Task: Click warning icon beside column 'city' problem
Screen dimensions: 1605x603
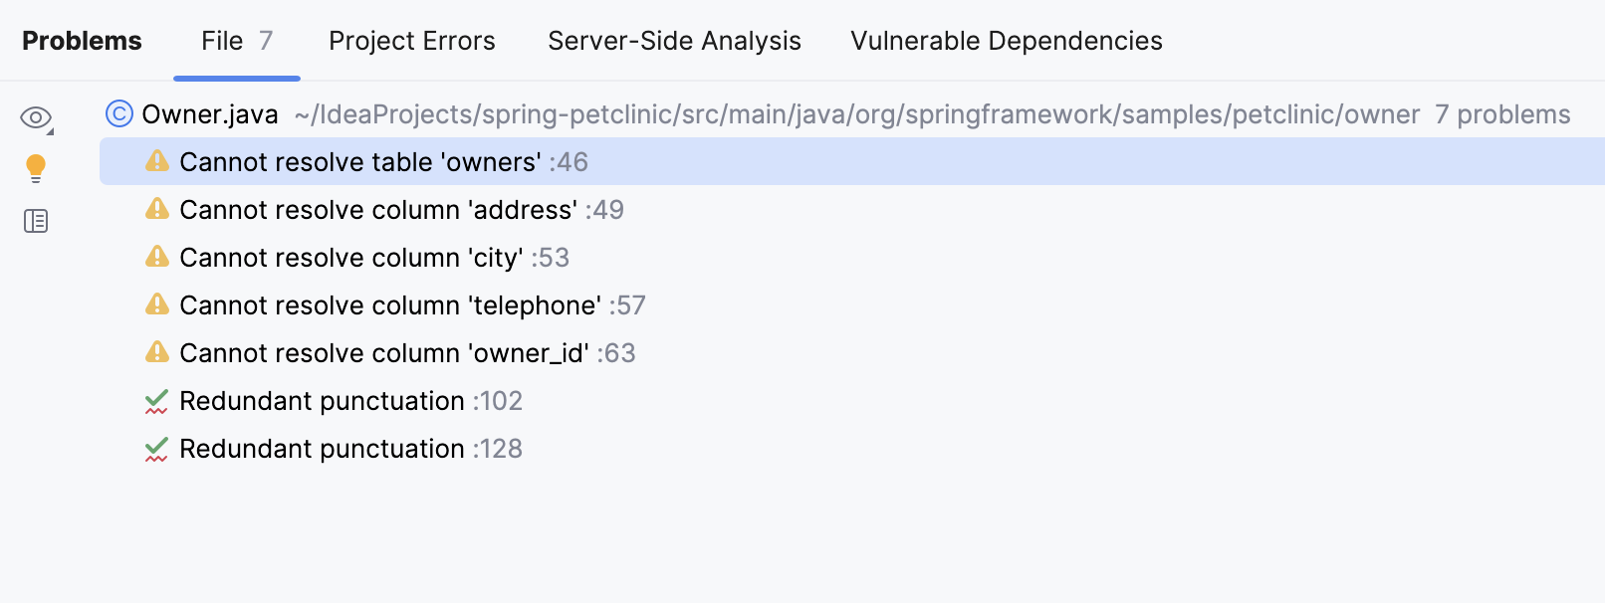Action: point(157,257)
